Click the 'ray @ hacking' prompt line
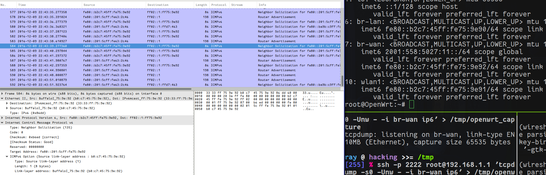546x175 pixels. coord(389,157)
